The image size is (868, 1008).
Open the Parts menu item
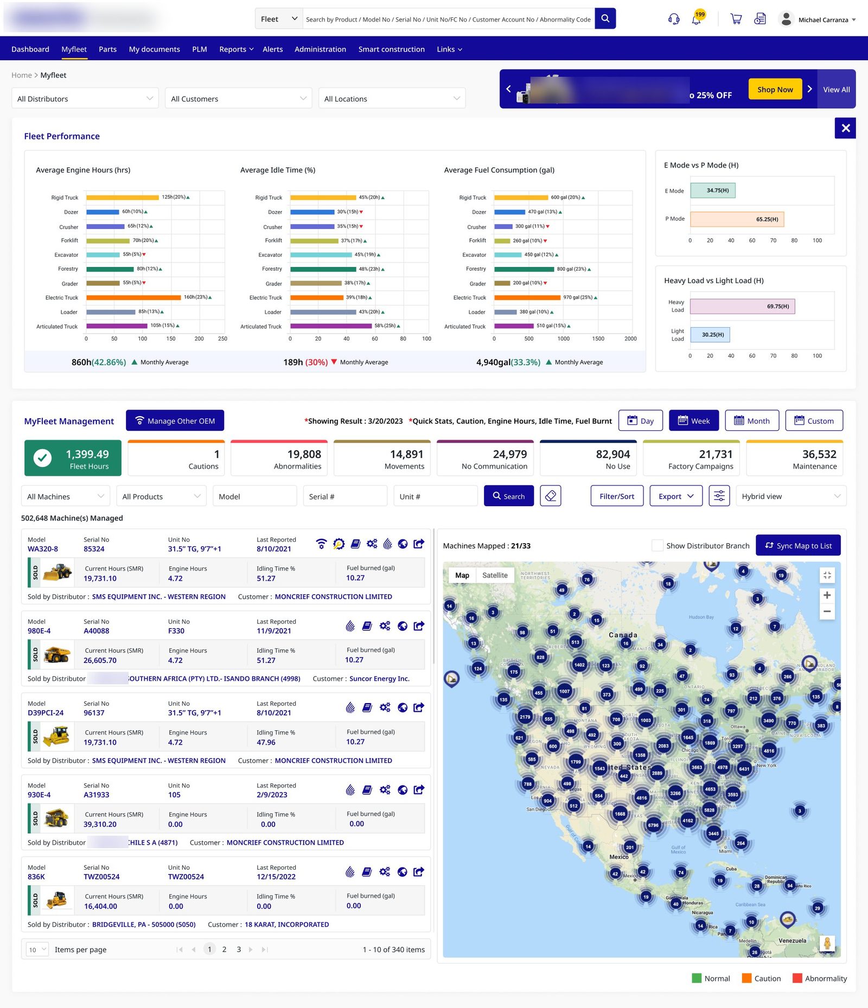[107, 49]
